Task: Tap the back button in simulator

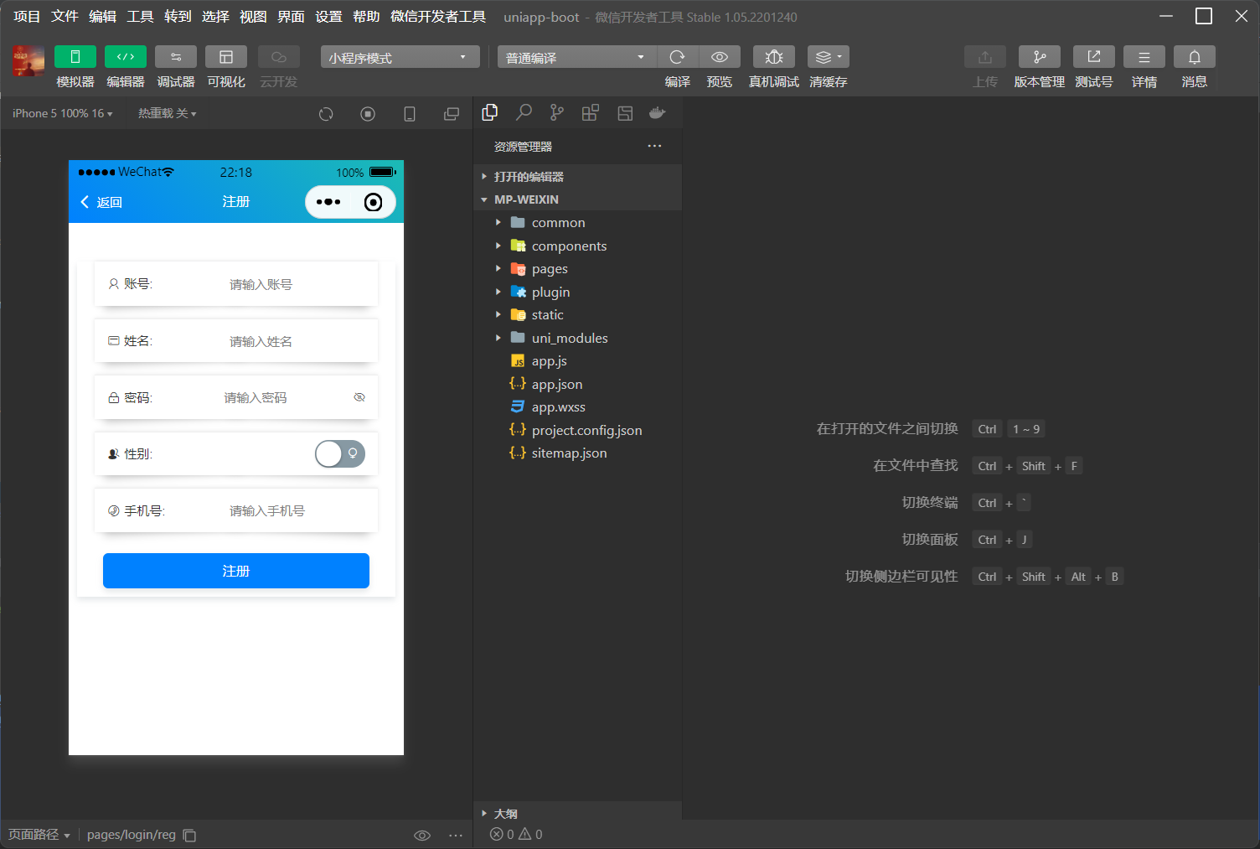Action: tap(101, 202)
